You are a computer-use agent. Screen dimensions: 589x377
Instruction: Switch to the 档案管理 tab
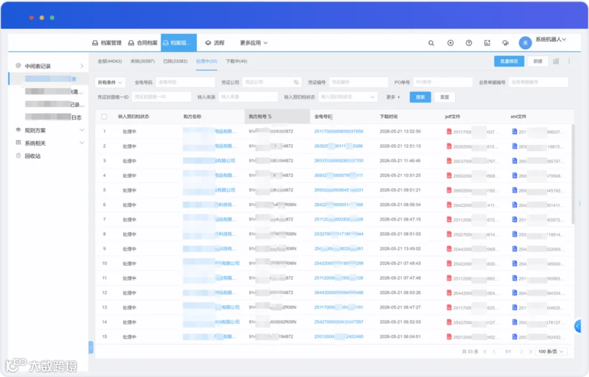(107, 42)
